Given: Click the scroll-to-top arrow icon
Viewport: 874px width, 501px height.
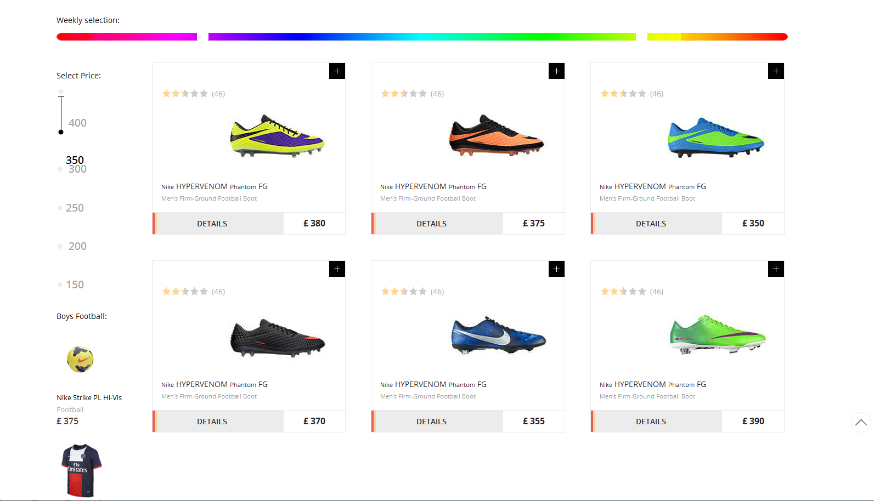Looking at the screenshot, I should point(861,422).
